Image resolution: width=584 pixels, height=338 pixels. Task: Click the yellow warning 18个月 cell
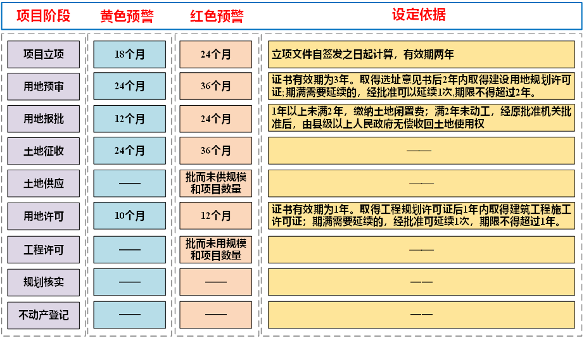(130, 54)
